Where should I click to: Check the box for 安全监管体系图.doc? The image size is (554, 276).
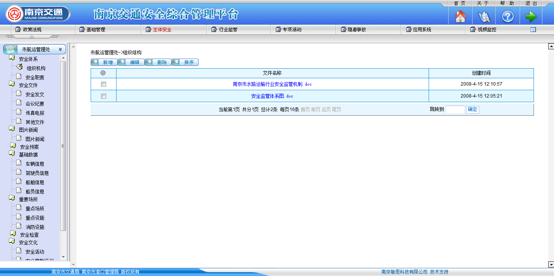[103, 96]
